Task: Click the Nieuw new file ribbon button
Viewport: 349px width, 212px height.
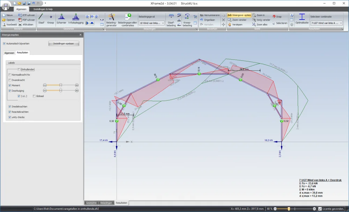Action: 8,15
